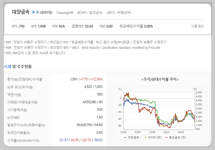Click the PER N/A value
The width and height of the screenshot is (215, 150).
click(58, 26)
